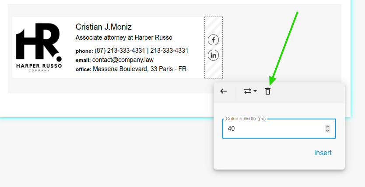Focus the Column Width input field
Image resolution: width=365 pixels, height=187 pixels.
click(279, 129)
